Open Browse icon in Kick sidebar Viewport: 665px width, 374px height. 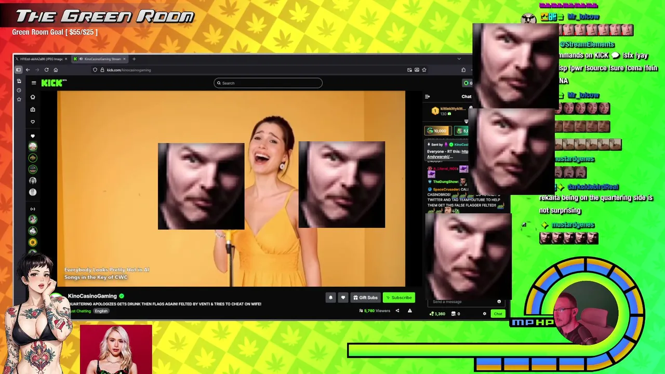click(33, 110)
